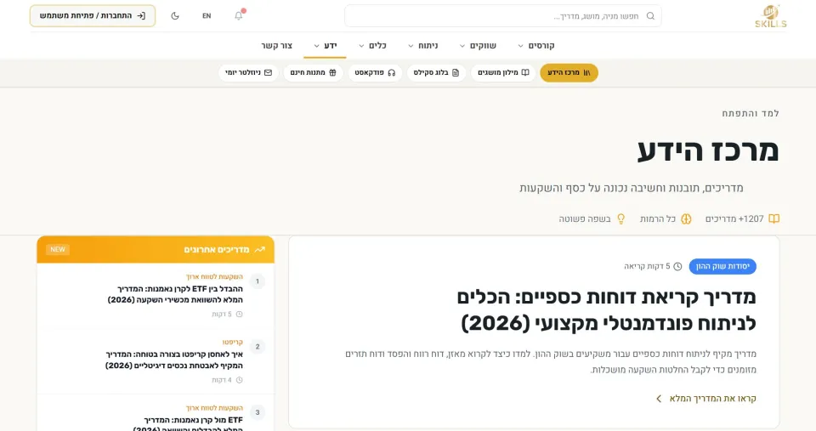Open the פודקאסט tab
The height and width of the screenshot is (431, 816).
click(x=375, y=73)
